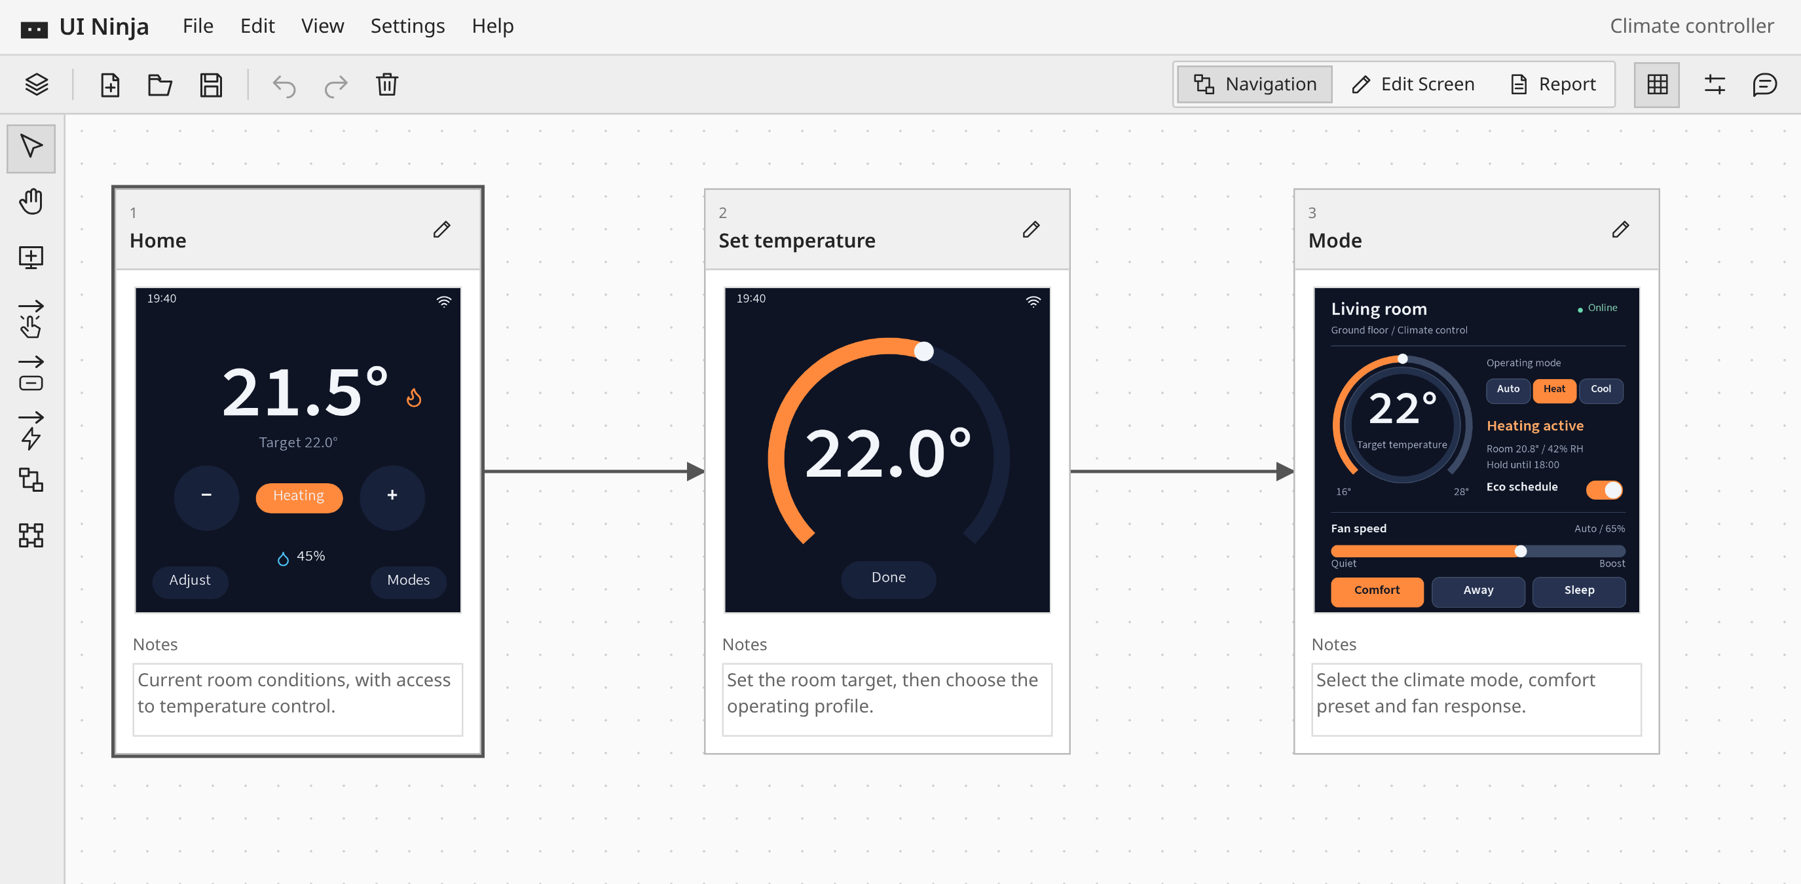Undo the last action
Viewport: 1801px width, 884px height.
click(284, 85)
